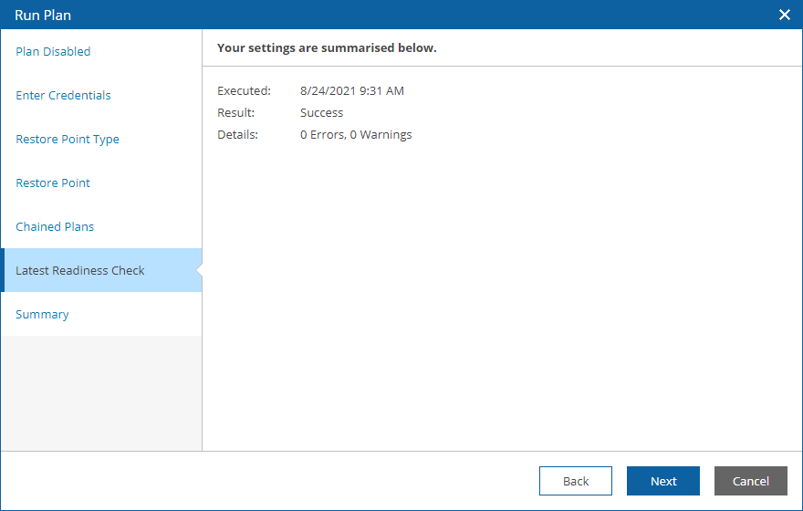Screen dimensions: 803x511
Task: Click the Executed label
Action: point(244,90)
